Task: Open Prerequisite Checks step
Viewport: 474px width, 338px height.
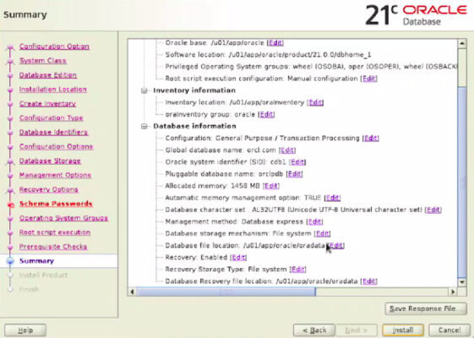Action: tap(53, 247)
